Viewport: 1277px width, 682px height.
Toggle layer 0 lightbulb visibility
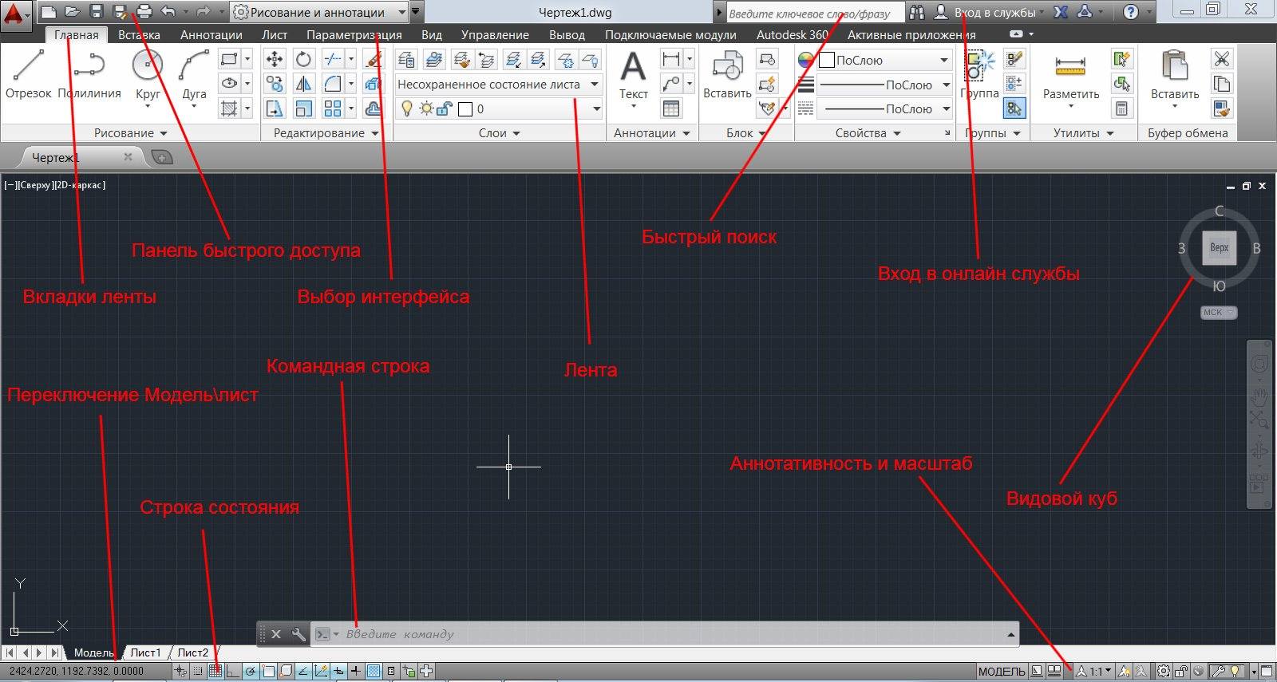point(407,109)
